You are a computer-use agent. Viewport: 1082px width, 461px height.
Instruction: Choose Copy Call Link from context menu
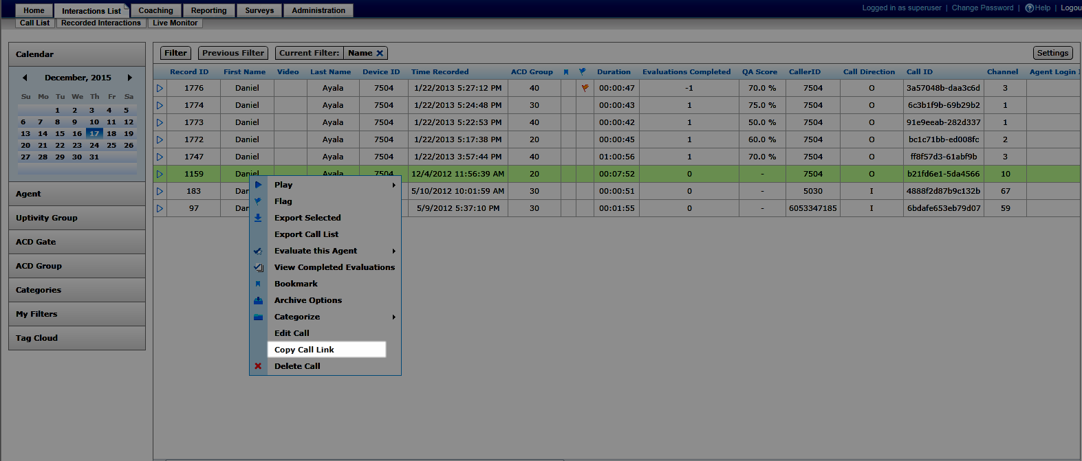tap(304, 350)
